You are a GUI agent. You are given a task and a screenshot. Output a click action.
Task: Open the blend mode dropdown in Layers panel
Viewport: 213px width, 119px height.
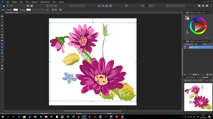coord(205,44)
